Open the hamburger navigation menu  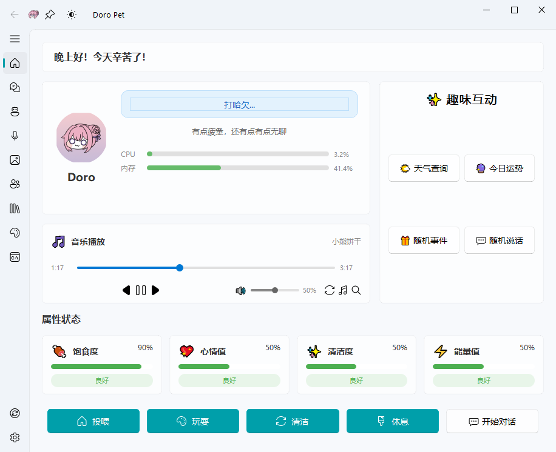[x=15, y=39]
